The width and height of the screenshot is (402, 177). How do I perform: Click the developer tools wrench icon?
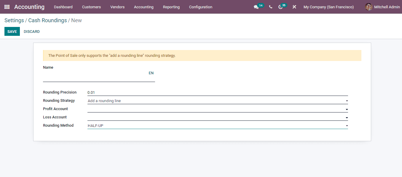(x=294, y=7)
